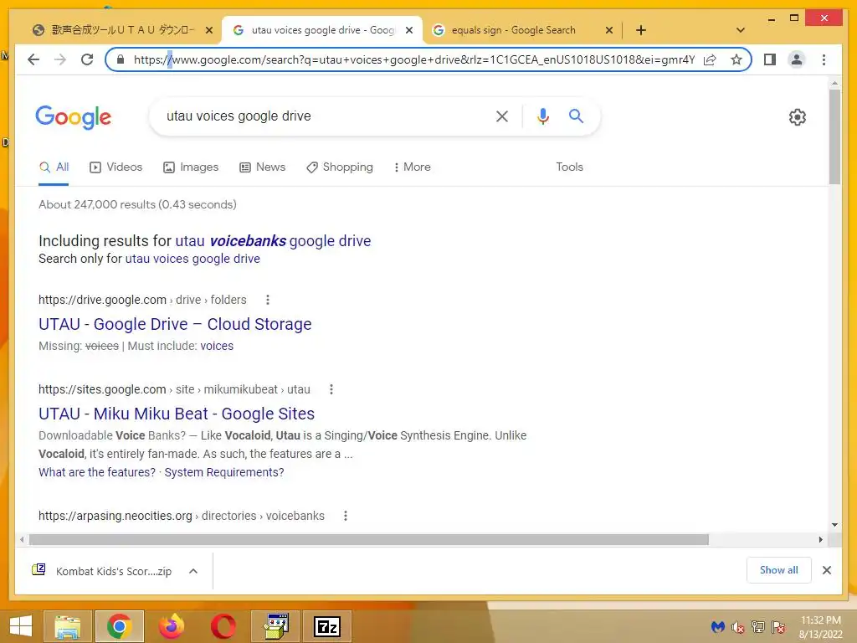Image resolution: width=857 pixels, height=643 pixels.
Task: Click into the address bar URL
Action: [x=413, y=59]
